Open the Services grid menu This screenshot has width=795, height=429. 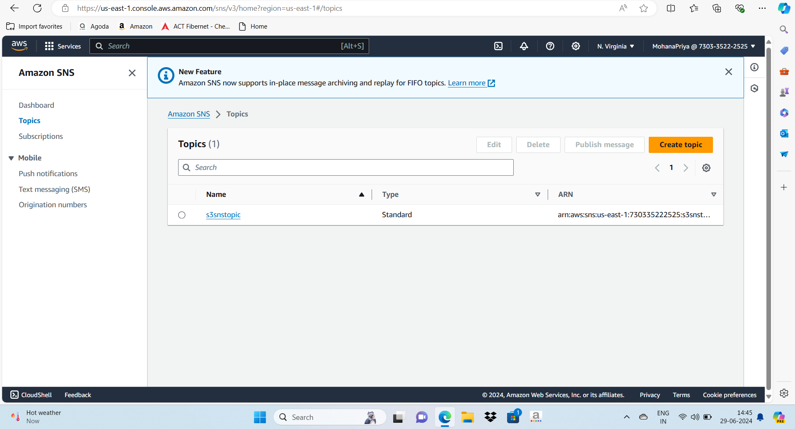pos(63,46)
